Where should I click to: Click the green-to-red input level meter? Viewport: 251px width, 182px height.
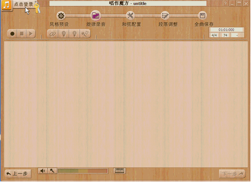pos(83,171)
